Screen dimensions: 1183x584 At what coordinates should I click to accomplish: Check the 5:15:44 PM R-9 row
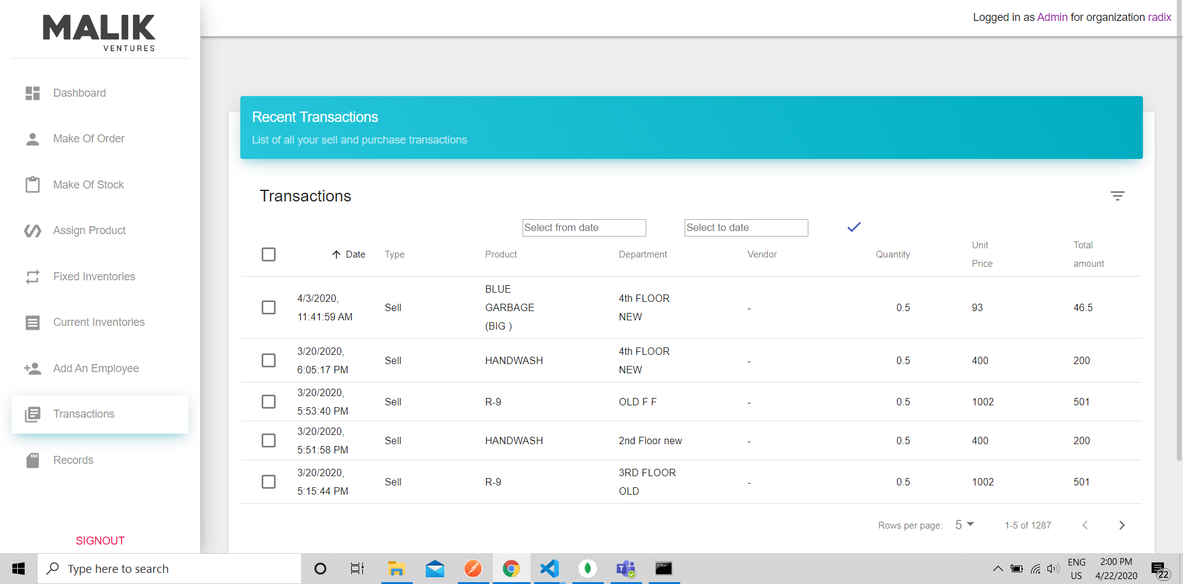(269, 482)
